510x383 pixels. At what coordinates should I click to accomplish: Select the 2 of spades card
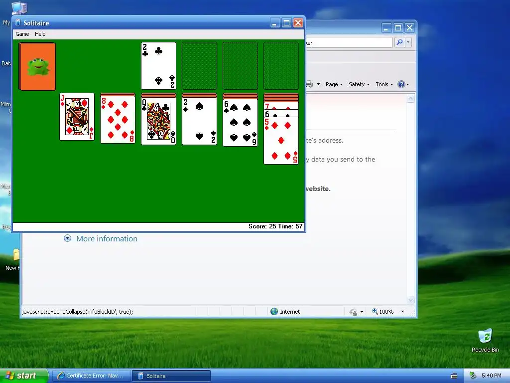(x=199, y=121)
